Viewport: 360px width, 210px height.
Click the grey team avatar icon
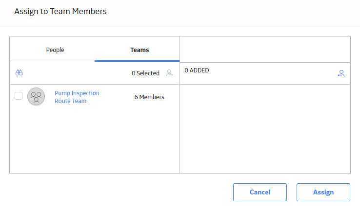point(36,97)
